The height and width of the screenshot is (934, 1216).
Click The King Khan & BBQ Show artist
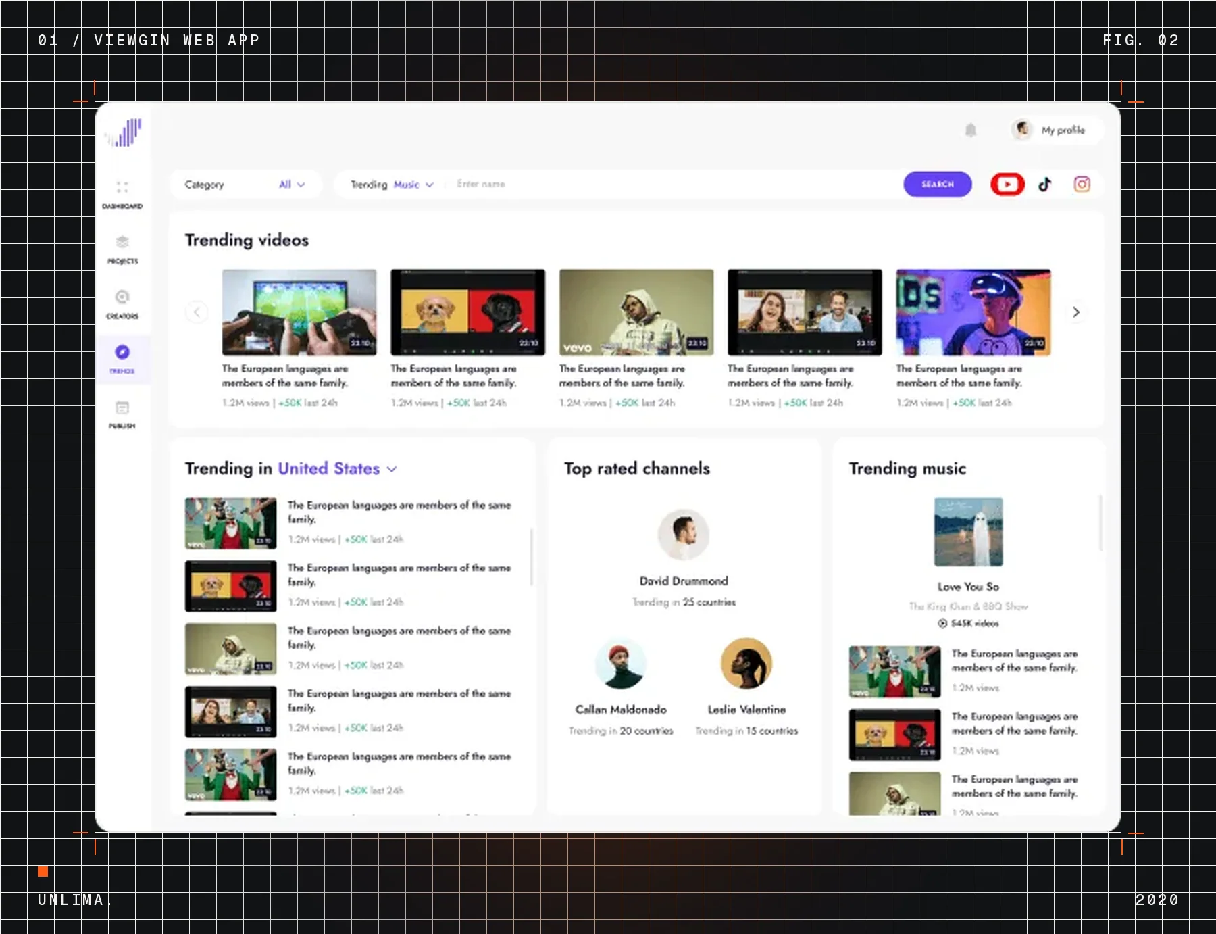(968, 606)
